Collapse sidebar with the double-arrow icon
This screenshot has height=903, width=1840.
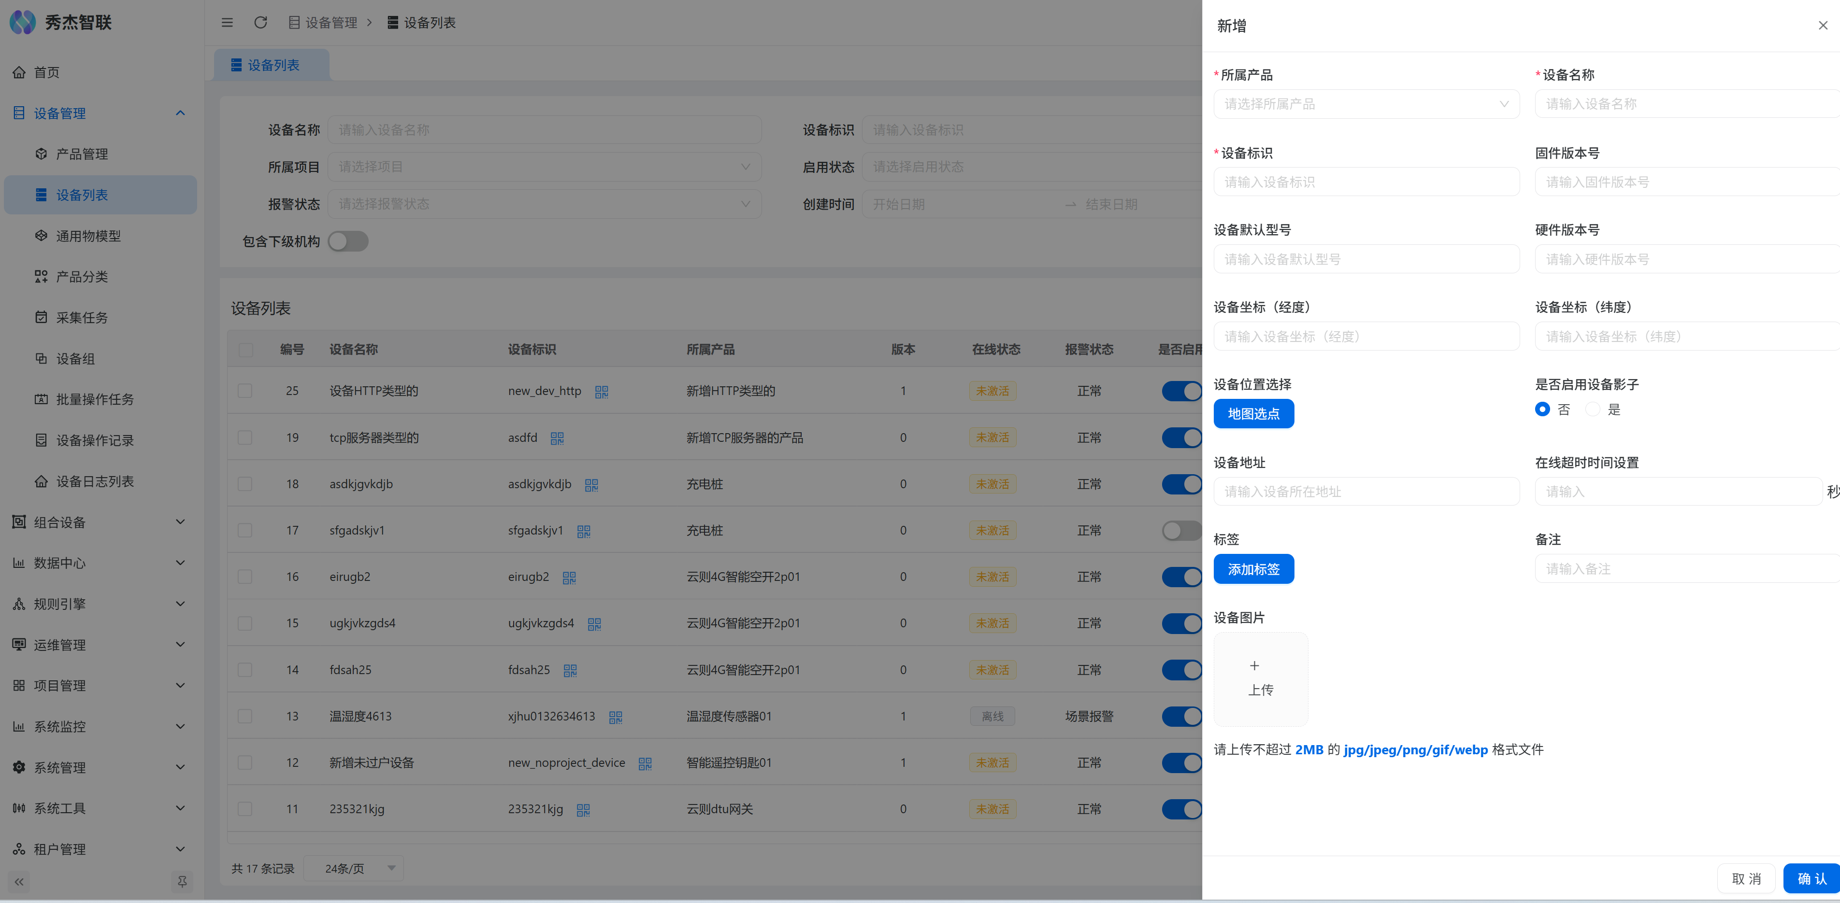click(x=19, y=882)
